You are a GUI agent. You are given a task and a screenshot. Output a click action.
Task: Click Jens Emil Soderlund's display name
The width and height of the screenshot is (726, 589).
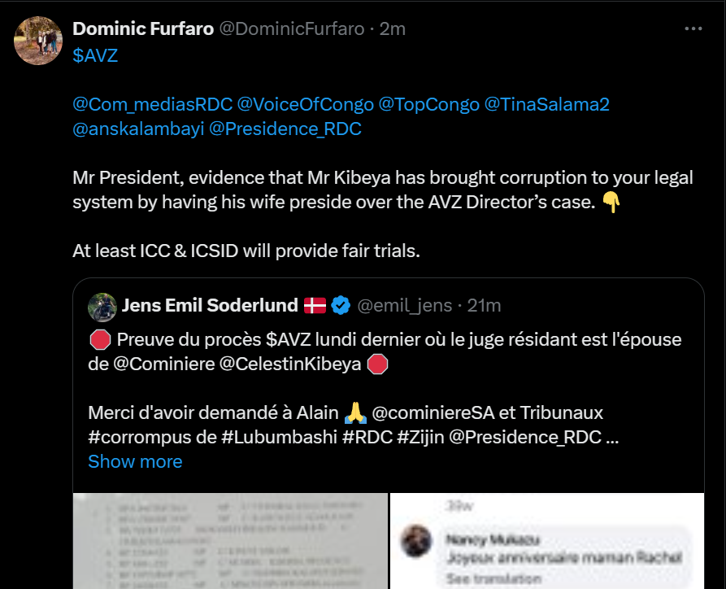click(210, 306)
